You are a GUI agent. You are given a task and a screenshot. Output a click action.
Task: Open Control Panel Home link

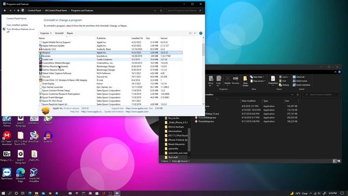click(16, 19)
